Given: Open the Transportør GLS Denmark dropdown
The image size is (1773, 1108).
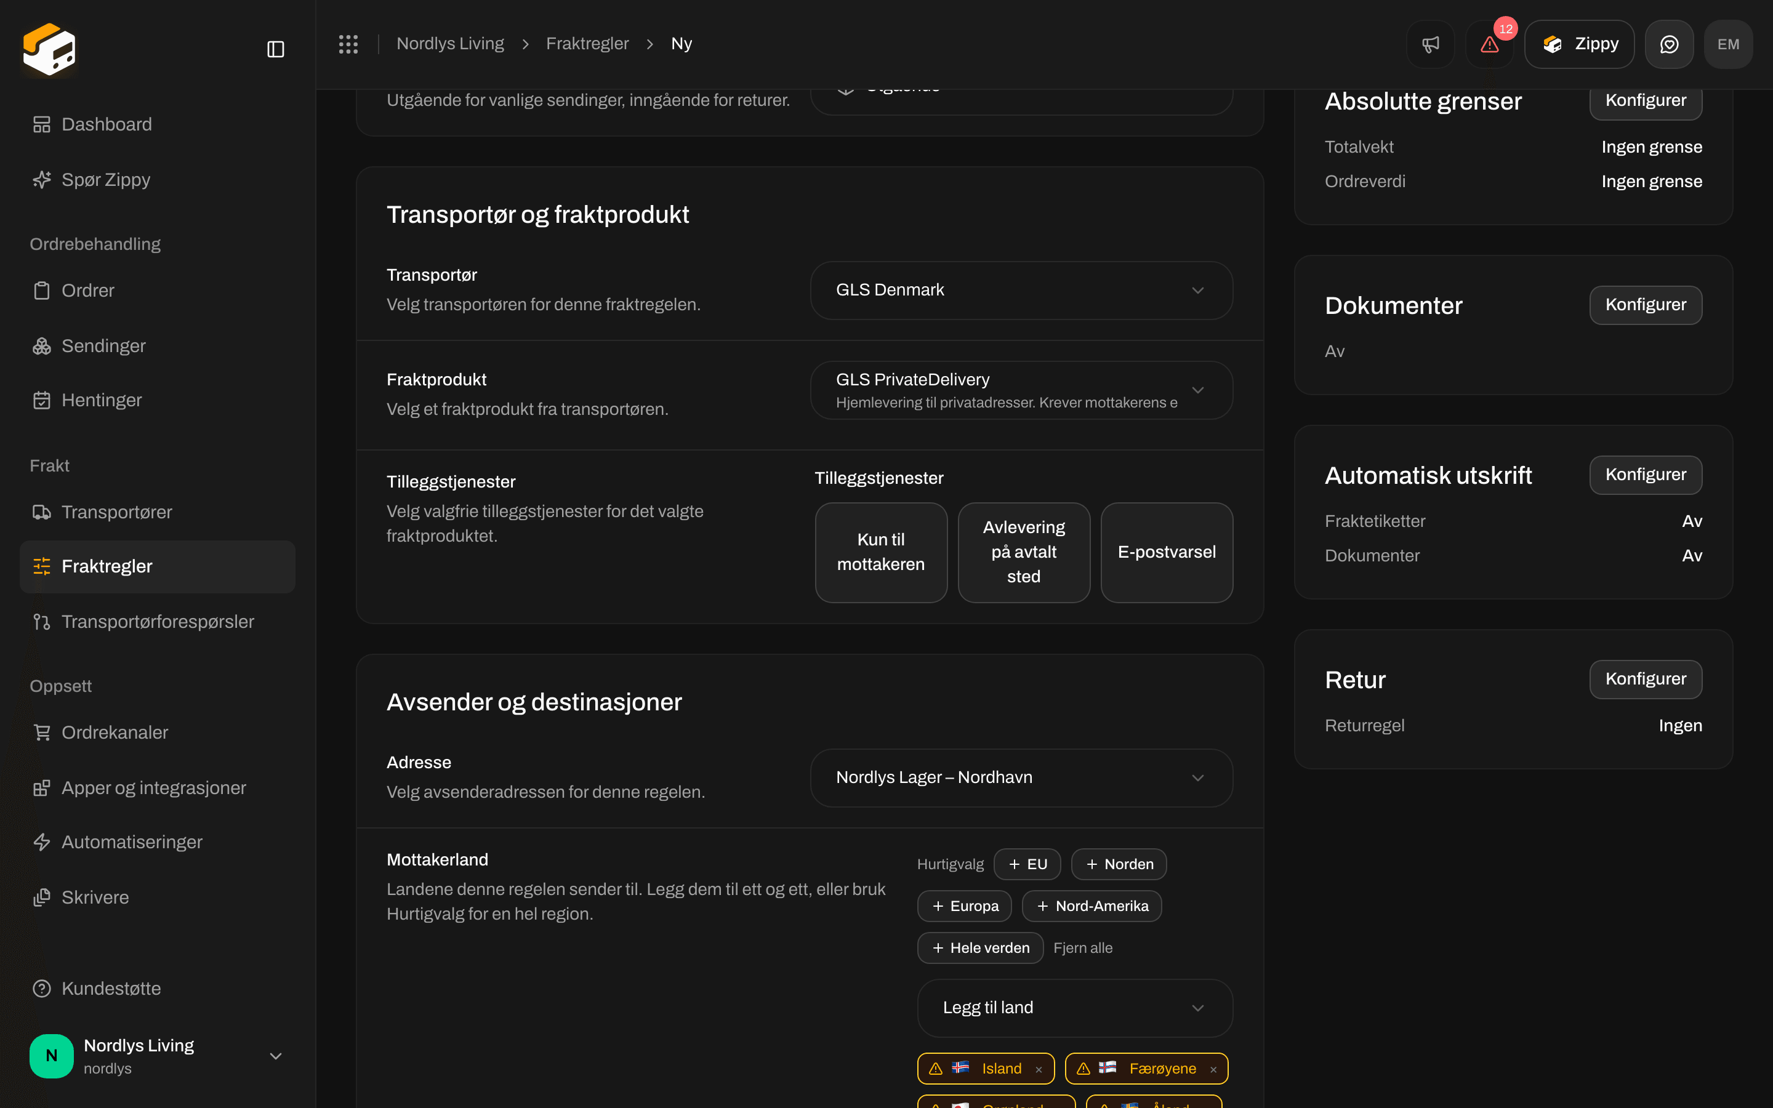Looking at the screenshot, I should pos(1021,290).
